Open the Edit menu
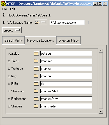Screen dimensions: 109x125 pos(13,9)
